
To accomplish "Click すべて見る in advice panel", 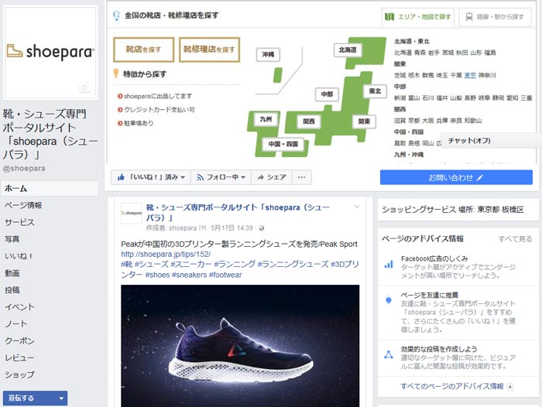I will tap(515, 239).
